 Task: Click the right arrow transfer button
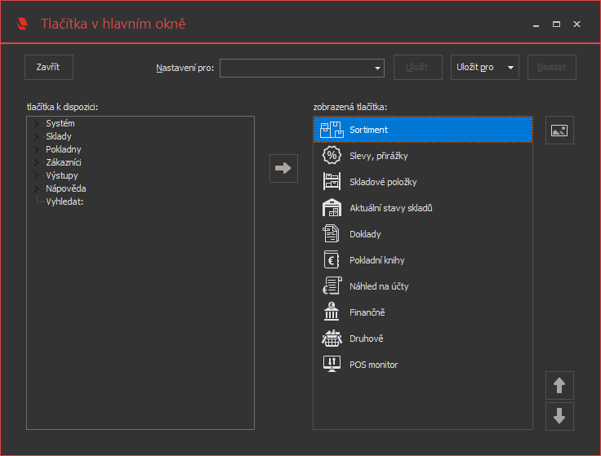[283, 168]
